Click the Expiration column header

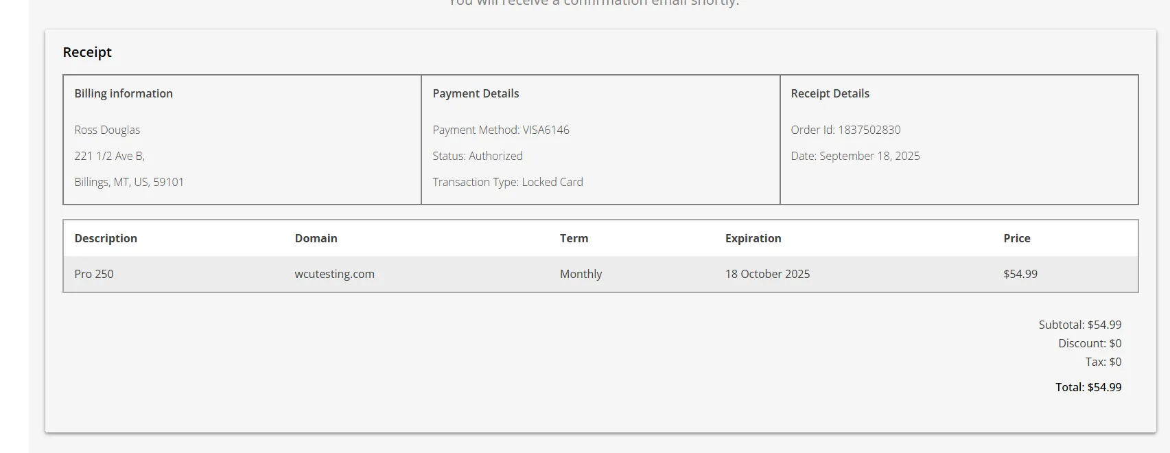[x=753, y=238]
